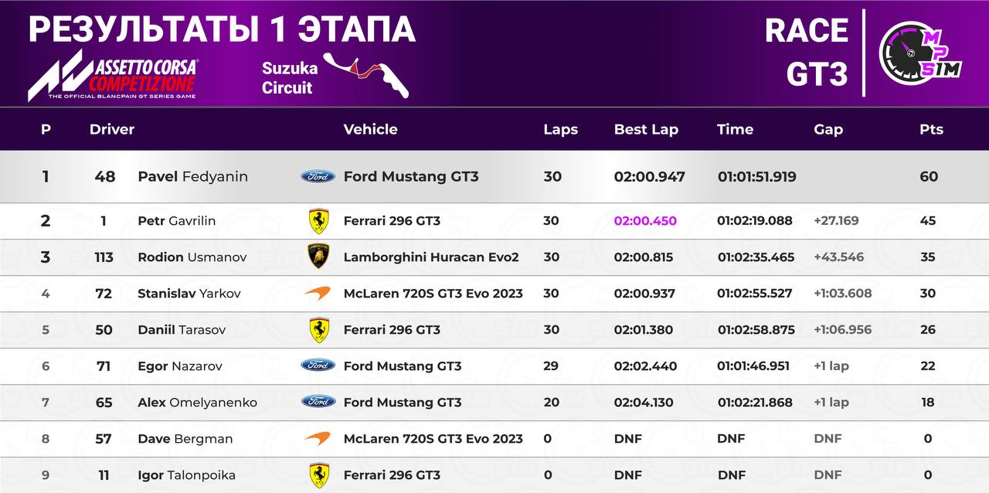Click car number 72
Viewport: 989px width, 493px height.
104,294
